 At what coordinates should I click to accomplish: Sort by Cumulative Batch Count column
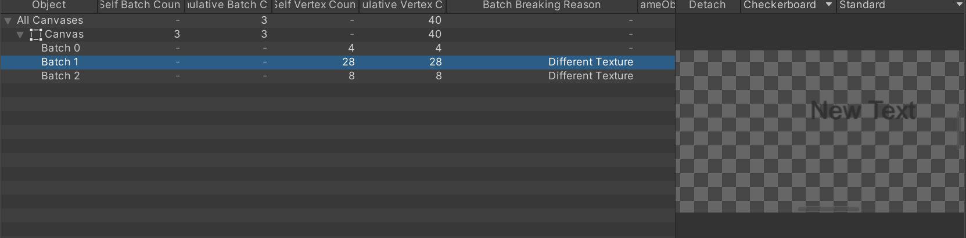click(x=228, y=5)
